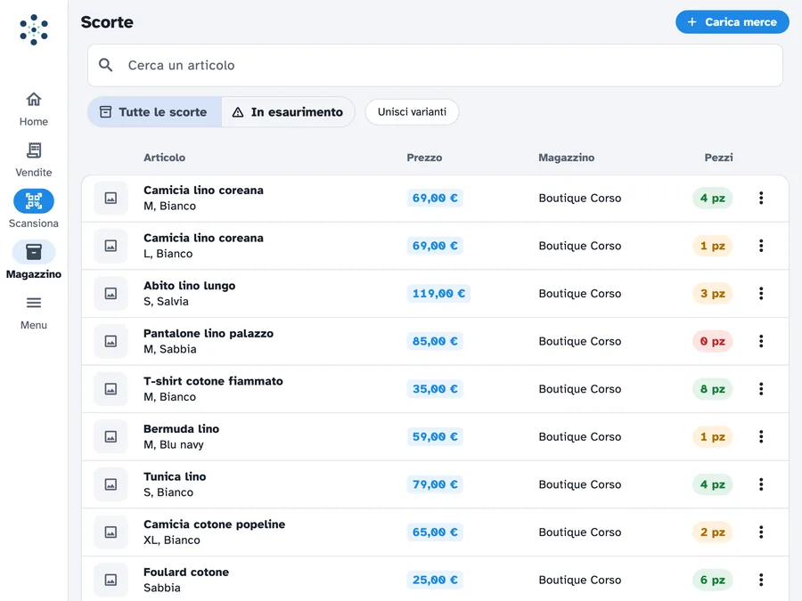The width and height of the screenshot is (802, 601).
Task: Click thumbnail of Pantalone lino palazzo
Action: click(110, 341)
